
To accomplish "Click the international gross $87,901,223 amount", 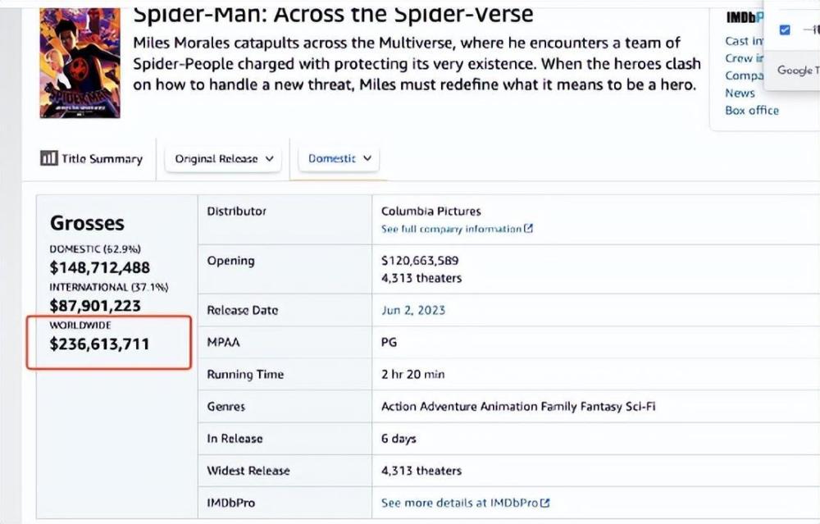I will (x=95, y=306).
